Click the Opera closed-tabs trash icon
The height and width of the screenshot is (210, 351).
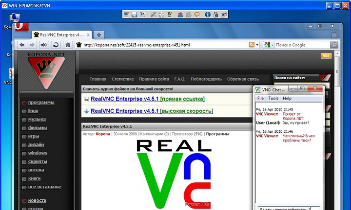point(334,35)
